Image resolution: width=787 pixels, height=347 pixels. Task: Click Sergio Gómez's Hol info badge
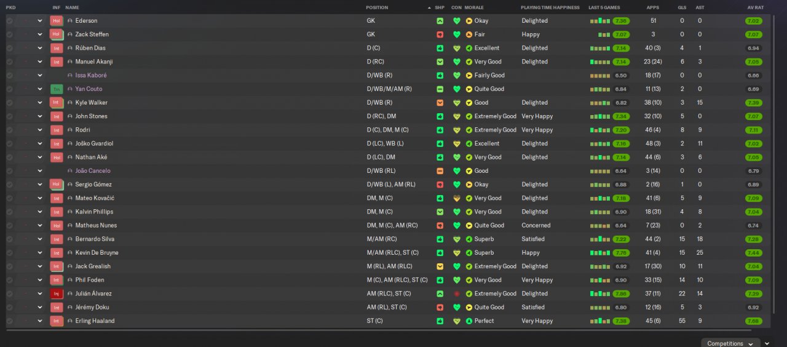57,185
